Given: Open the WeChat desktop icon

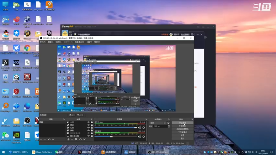Looking at the screenshot, I should [5, 136].
